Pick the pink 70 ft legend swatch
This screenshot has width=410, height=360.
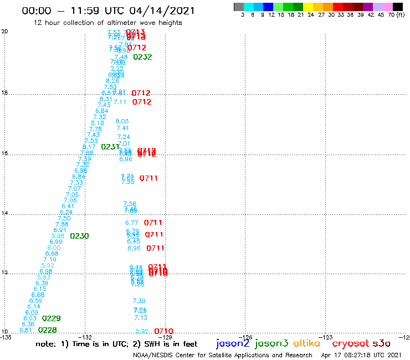pos(388,7)
